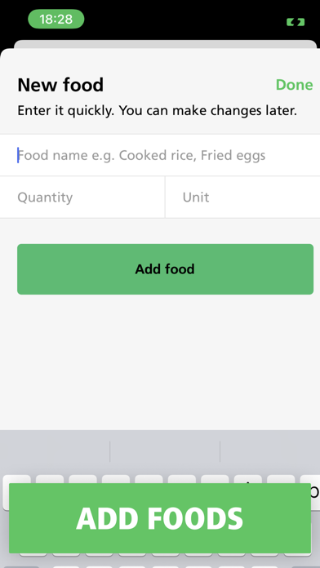Choose the left keyboard suggestion slot
Screen dimensions: 320x568
pyautogui.click(x=55, y=452)
